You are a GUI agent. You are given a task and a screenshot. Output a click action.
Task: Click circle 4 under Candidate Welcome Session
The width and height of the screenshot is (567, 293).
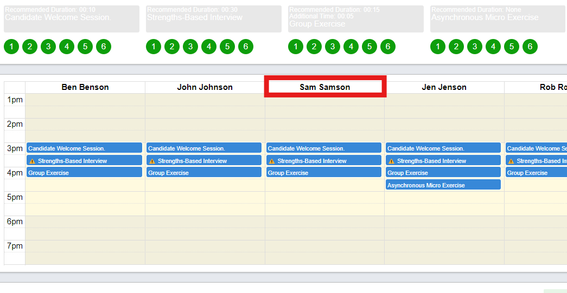click(67, 47)
